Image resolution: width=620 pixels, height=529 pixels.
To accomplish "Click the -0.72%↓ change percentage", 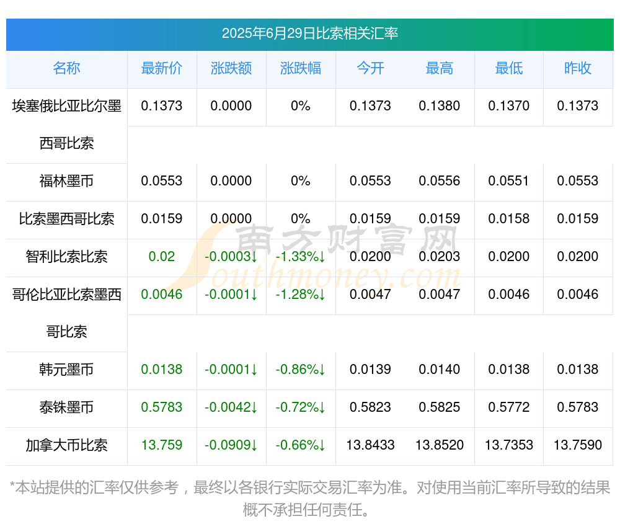I will (301, 407).
